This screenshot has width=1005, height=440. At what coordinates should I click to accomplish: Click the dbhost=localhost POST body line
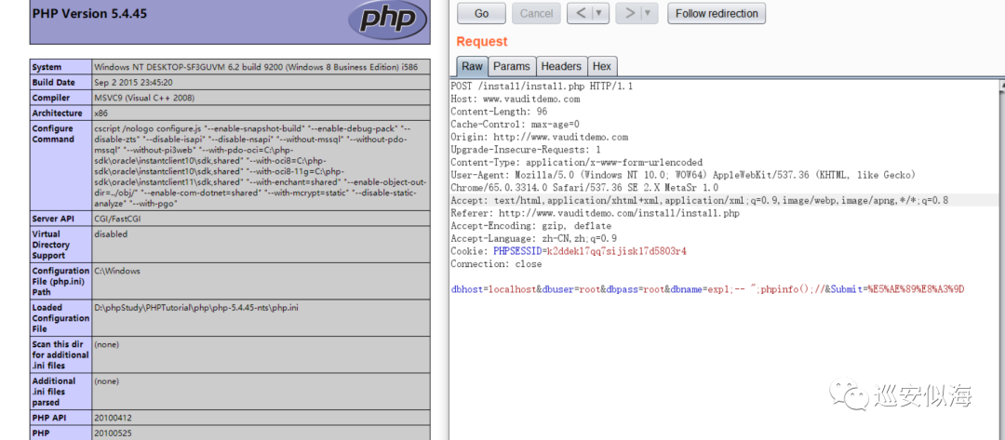(x=707, y=289)
